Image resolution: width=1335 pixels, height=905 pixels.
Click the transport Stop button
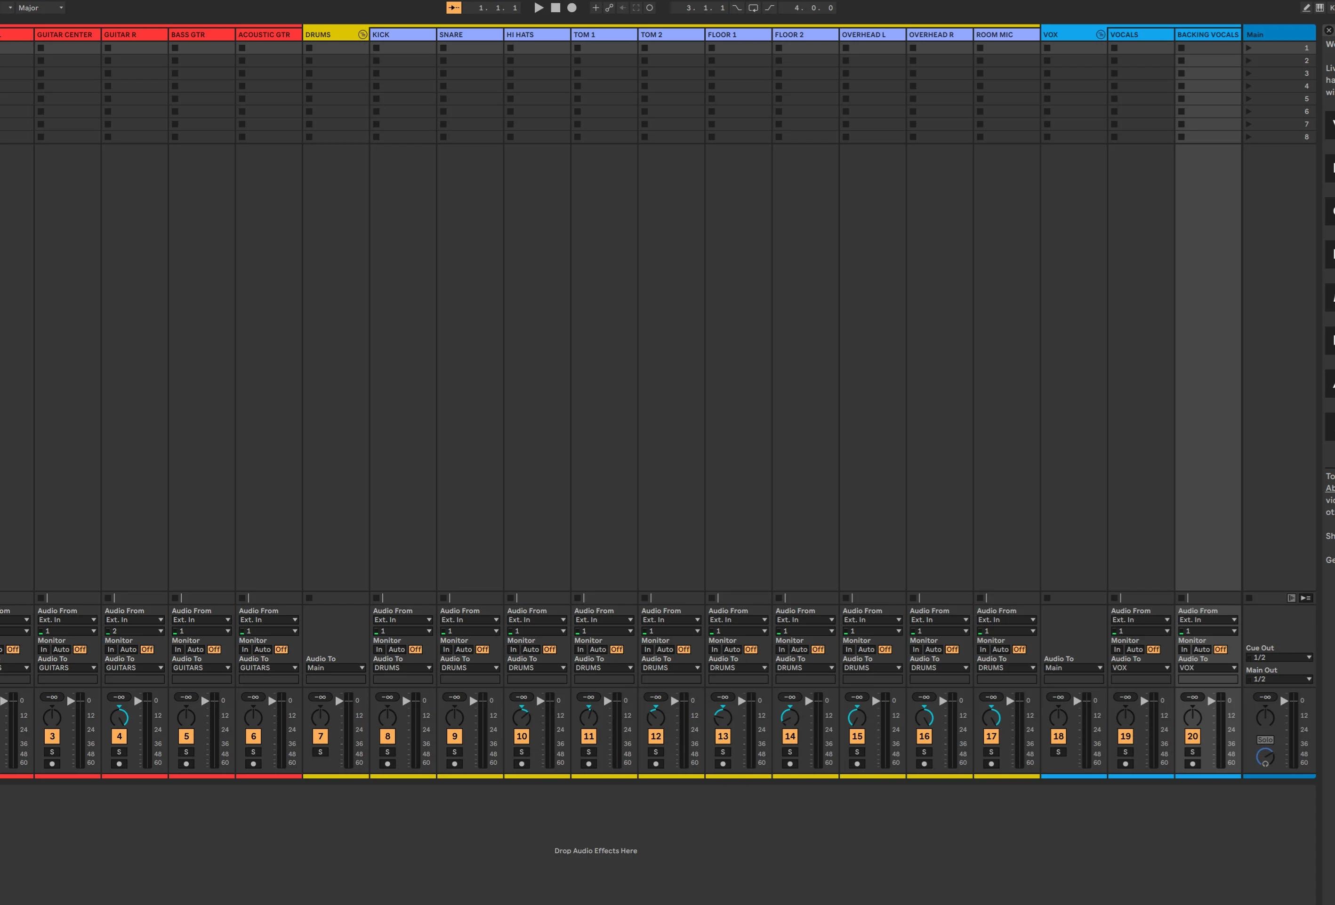coord(555,8)
